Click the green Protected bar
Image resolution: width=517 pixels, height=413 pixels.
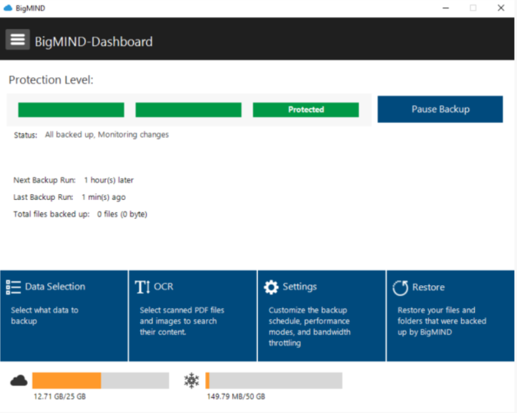coord(306,110)
